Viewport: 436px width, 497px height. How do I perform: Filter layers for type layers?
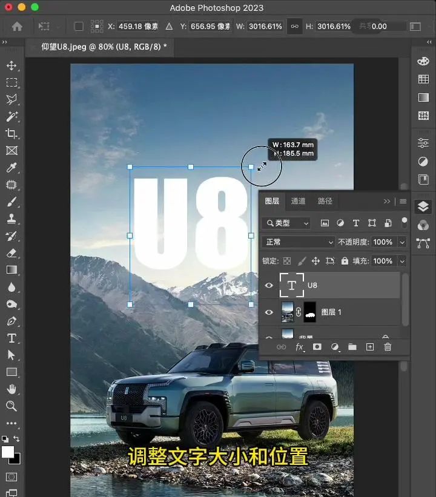356,223
